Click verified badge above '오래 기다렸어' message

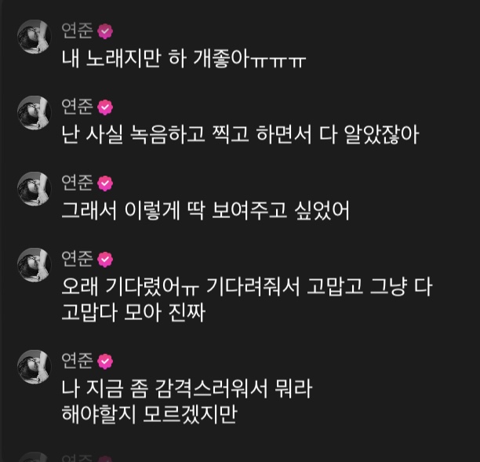(105, 260)
